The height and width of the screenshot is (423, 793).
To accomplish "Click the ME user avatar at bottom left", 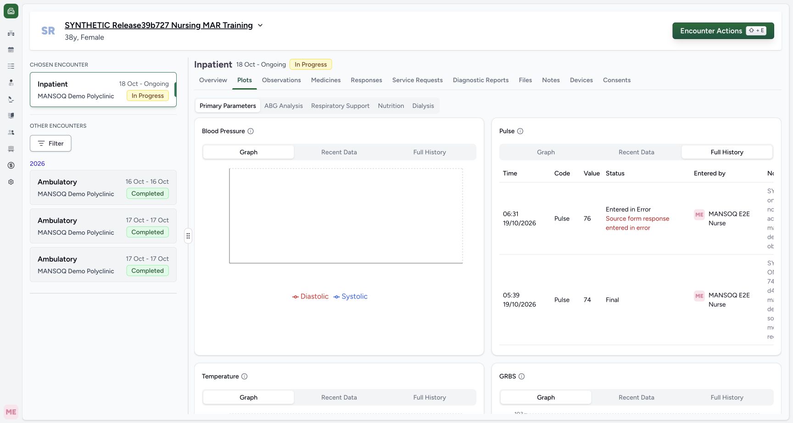I will click(x=11, y=412).
